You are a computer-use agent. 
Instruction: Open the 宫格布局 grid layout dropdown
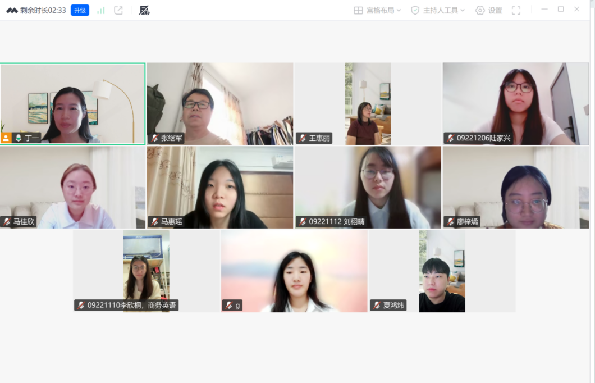377,10
